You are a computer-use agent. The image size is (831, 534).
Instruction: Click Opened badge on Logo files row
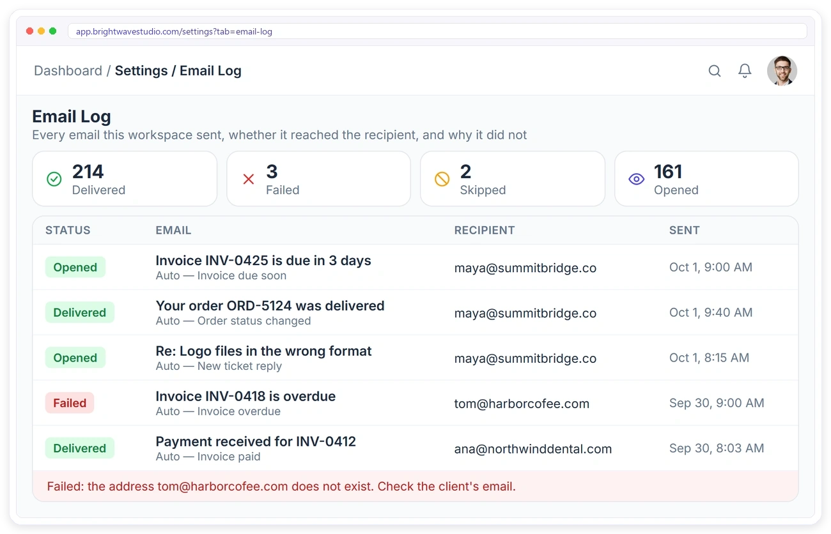[75, 358]
